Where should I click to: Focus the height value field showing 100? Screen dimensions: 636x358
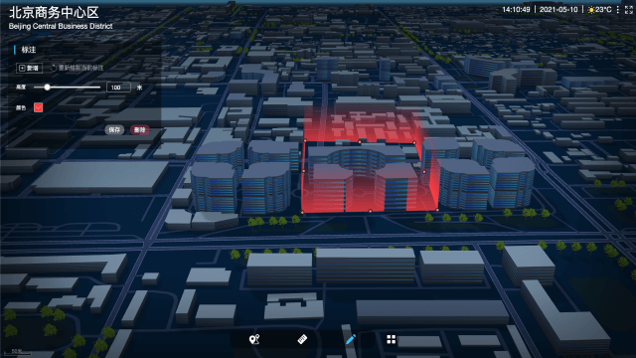pos(118,88)
